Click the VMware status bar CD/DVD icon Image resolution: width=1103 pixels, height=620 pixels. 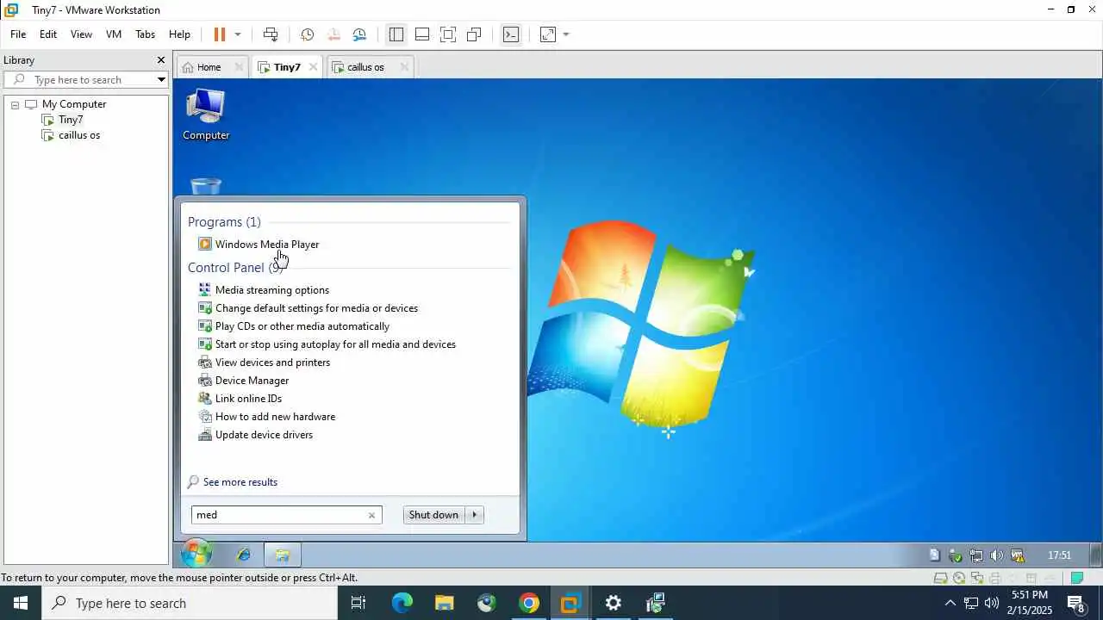959,578
